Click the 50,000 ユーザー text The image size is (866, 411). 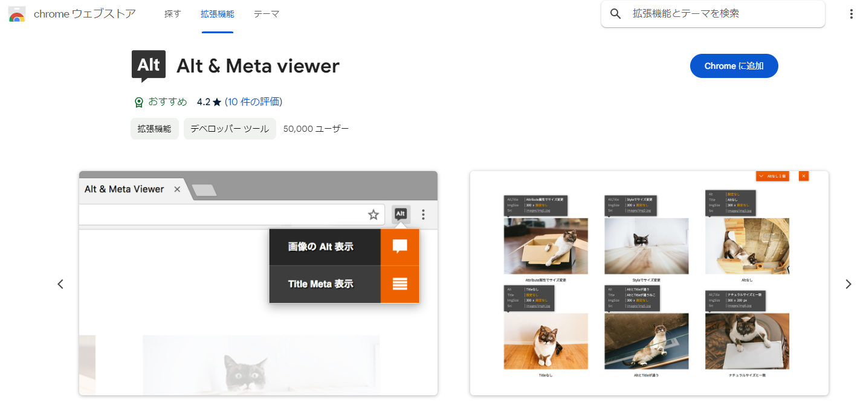316,129
